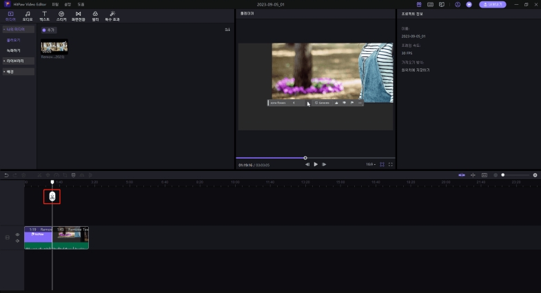Switch to the 텍스트 (Text) tab
This screenshot has width=541, height=293.
[x=45, y=16]
